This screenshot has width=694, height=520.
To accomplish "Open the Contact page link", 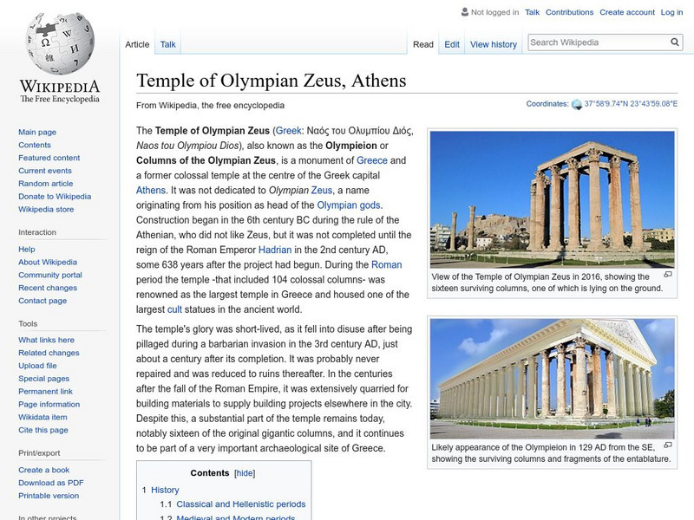I will click(x=43, y=301).
